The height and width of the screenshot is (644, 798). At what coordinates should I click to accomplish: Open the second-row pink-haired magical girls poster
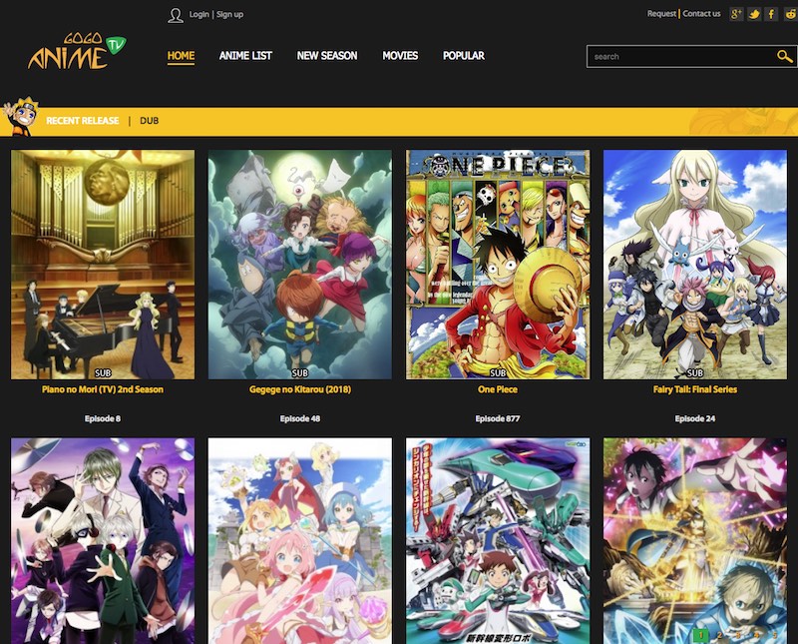click(300, 540)
